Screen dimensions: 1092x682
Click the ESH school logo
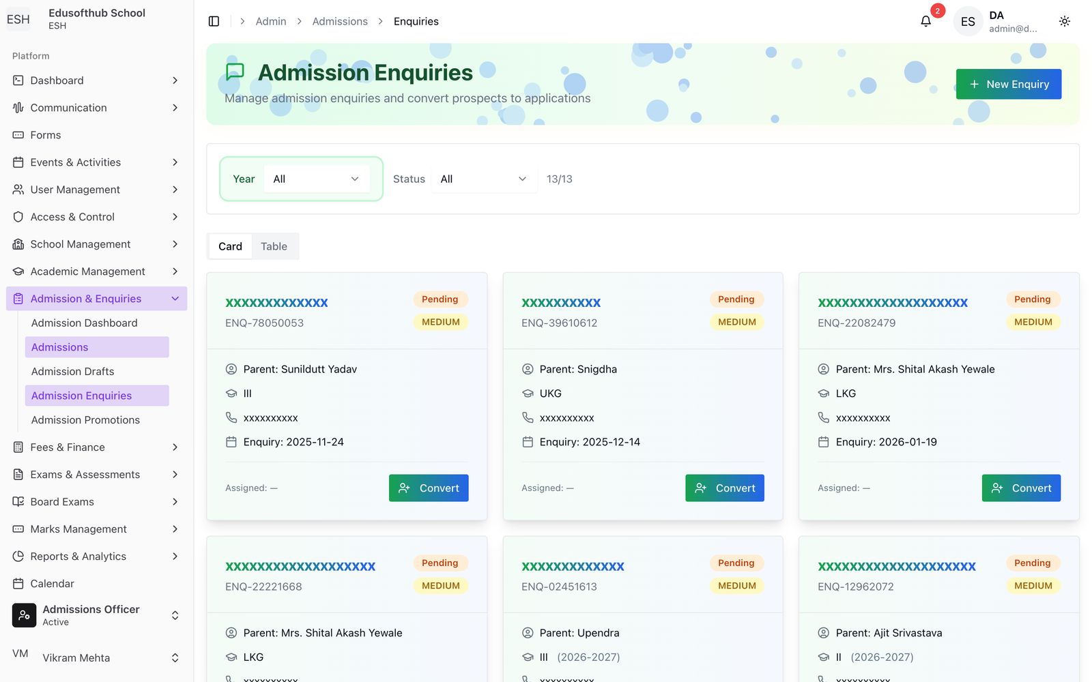[18, 19]
